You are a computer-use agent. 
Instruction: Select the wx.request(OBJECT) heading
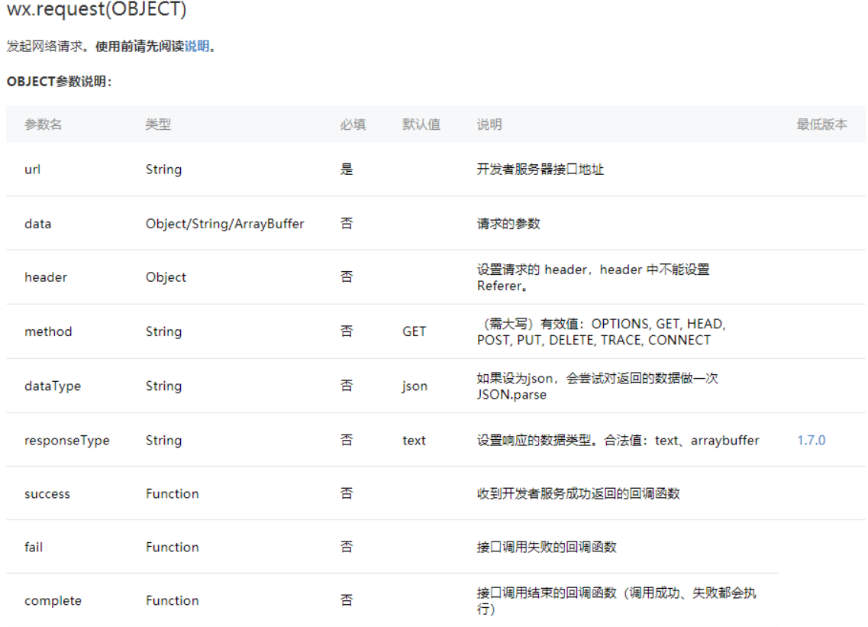96,9
